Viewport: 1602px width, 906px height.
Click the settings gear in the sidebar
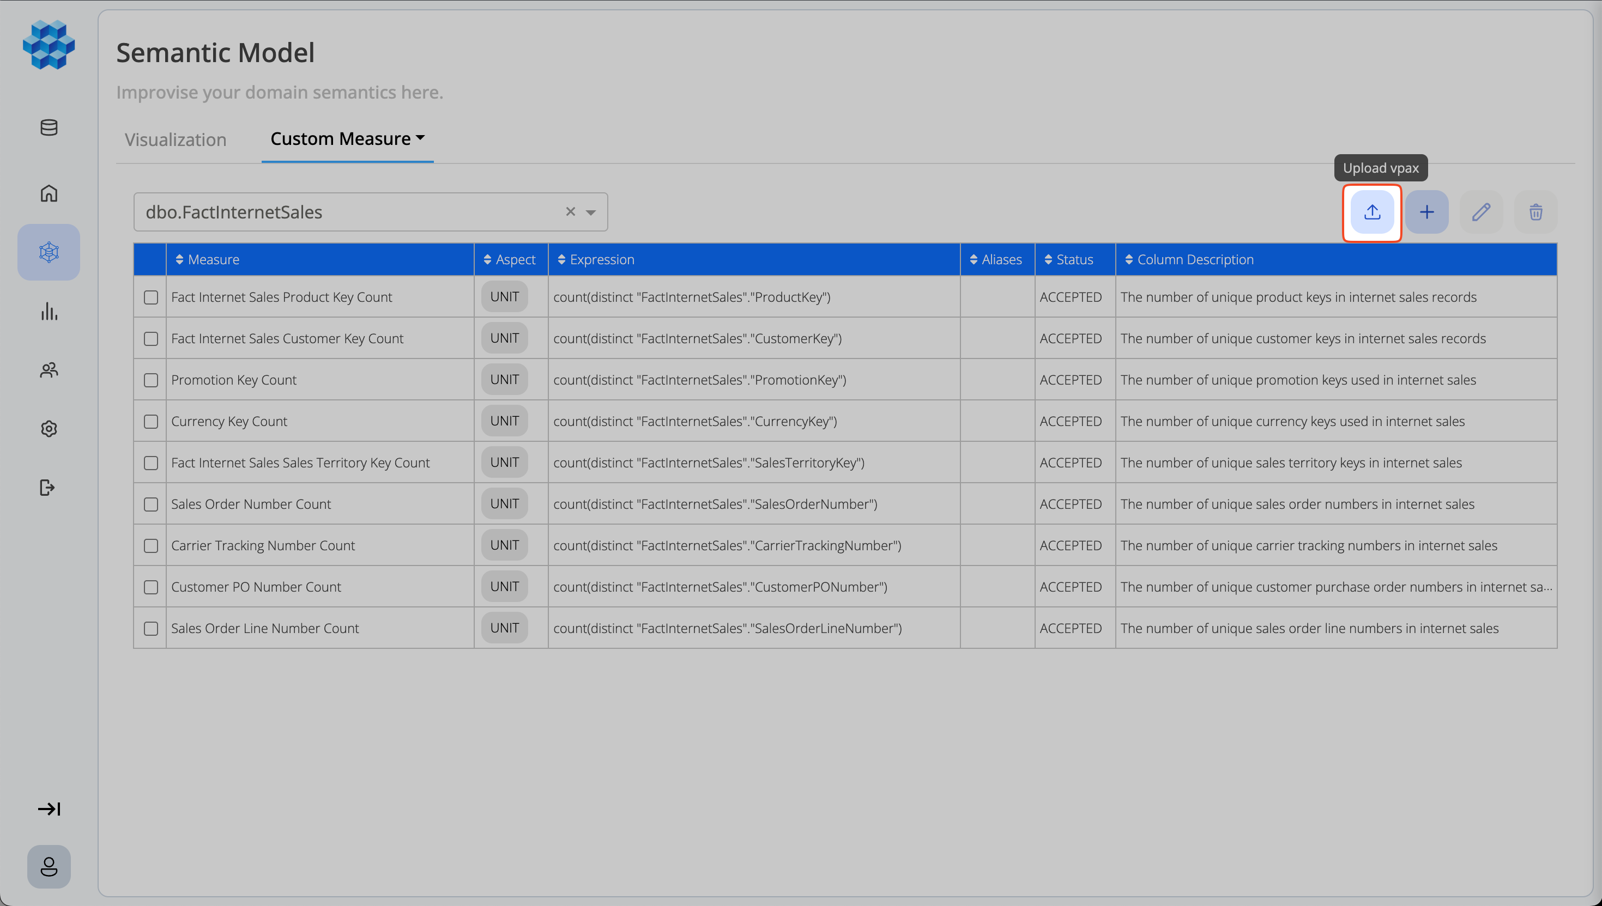49,429
